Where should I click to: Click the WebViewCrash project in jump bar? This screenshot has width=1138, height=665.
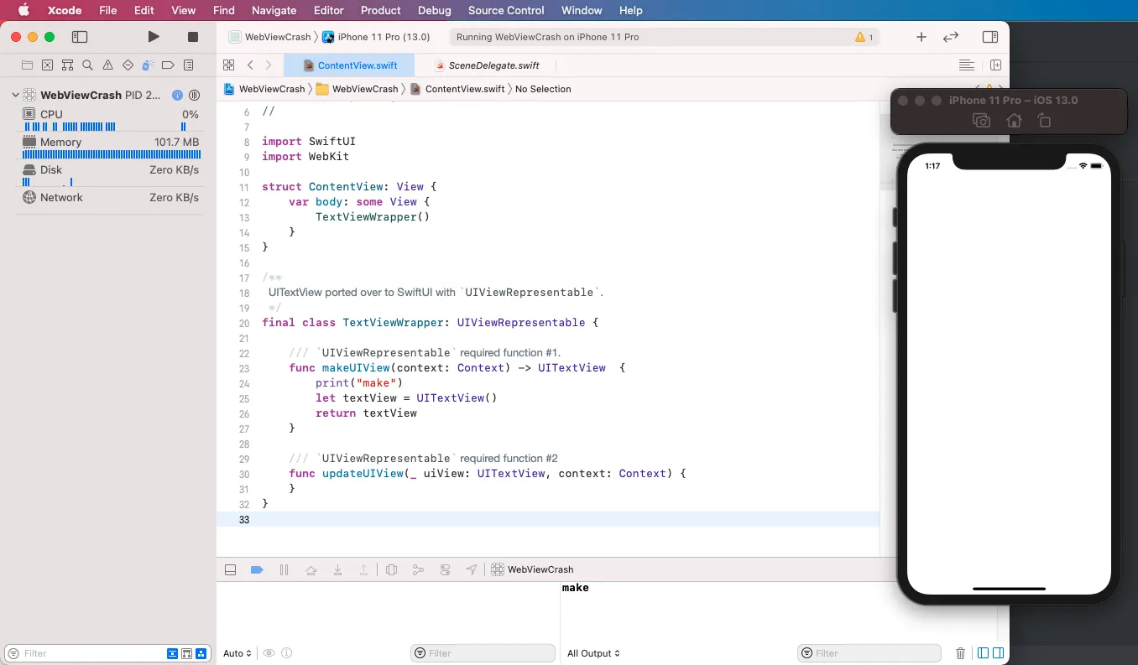tap(264, 89)
